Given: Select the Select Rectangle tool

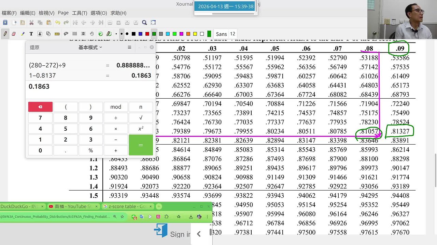Looking at the screenshot, I should pyautogui.click(x=75, y=34).
